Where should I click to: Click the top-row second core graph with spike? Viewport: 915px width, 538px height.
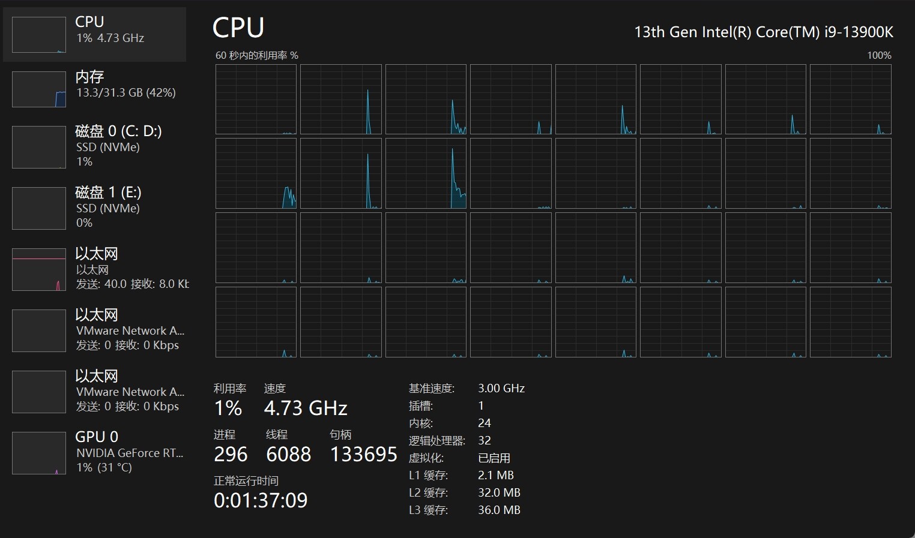(x=341, y=100)
